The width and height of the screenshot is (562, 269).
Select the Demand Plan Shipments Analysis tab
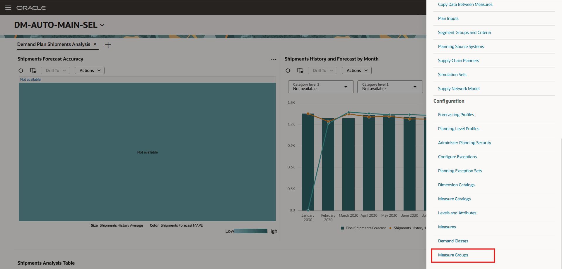[x=54, y=44]
